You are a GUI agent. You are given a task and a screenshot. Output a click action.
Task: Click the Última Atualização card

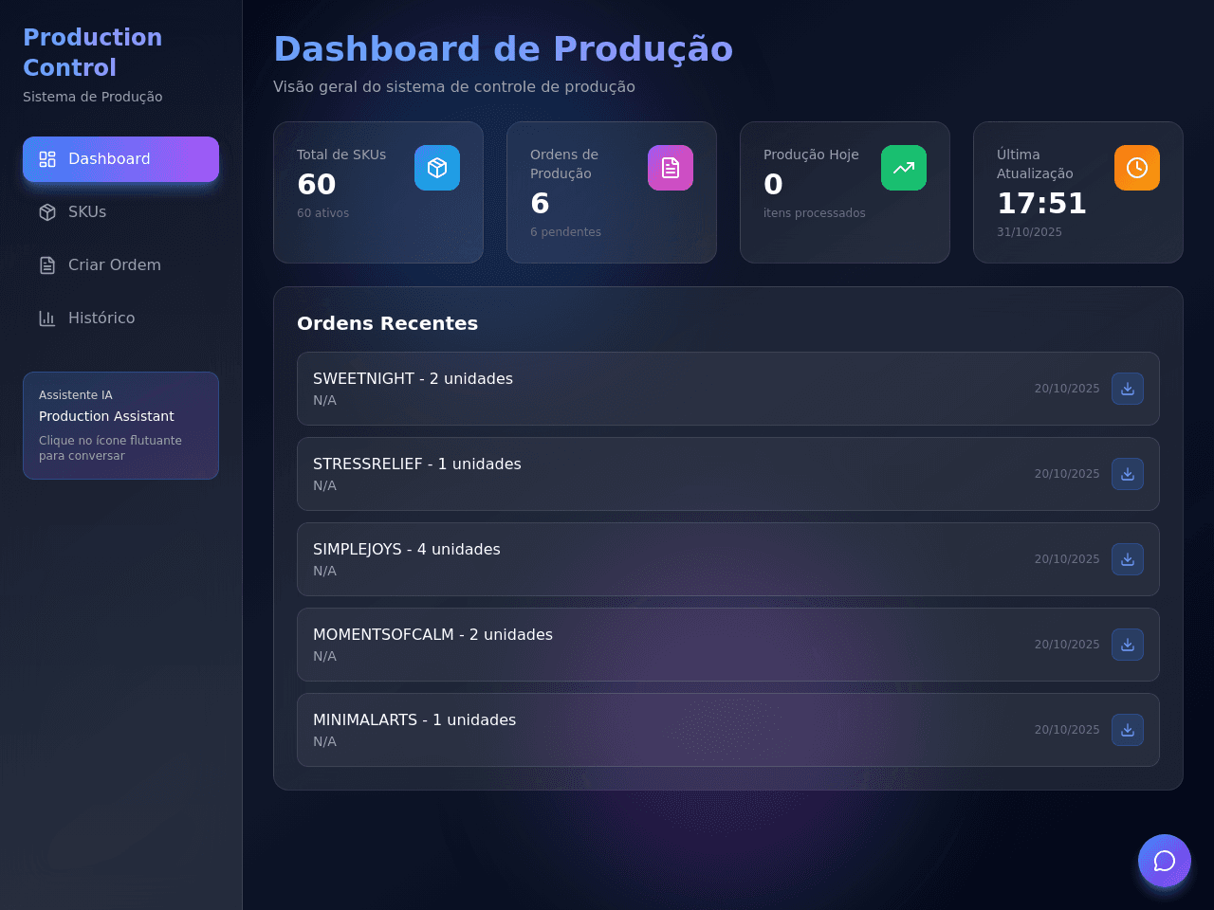1078,192
